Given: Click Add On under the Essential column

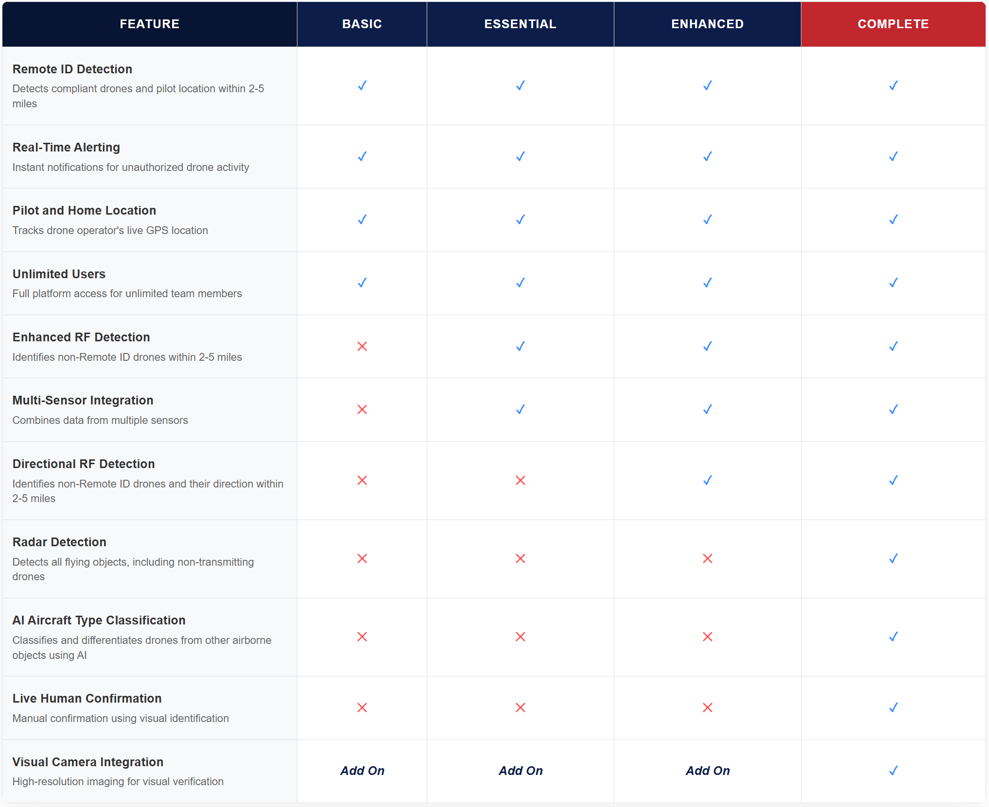Looking at the screenshot, I should 520,771.
